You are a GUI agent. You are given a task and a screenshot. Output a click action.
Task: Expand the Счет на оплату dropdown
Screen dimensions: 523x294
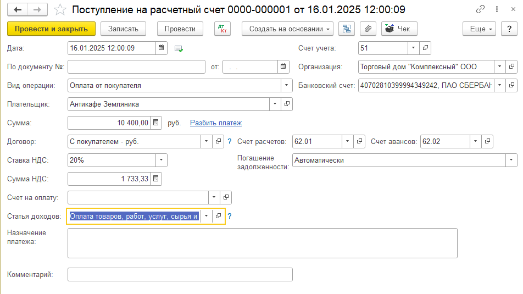[x=214, y=198]
